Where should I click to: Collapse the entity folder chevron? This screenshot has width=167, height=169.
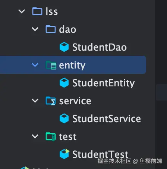pos(35,65)
